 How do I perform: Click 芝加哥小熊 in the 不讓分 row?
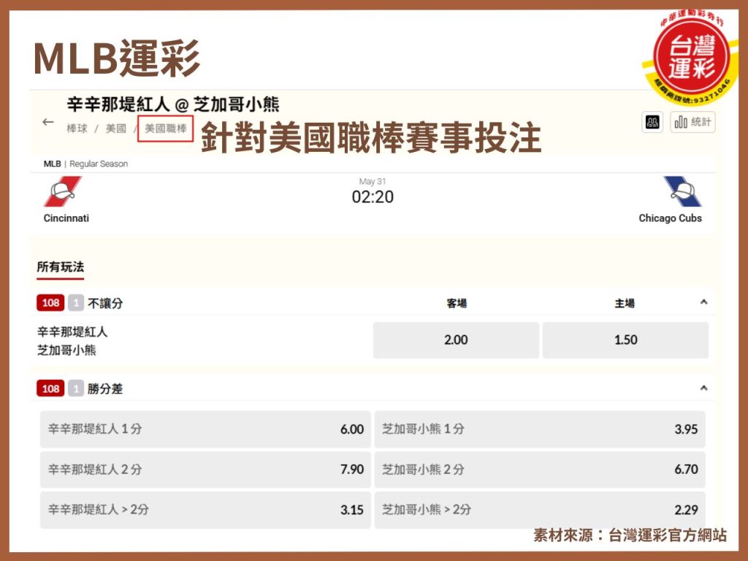click(66, 350)
